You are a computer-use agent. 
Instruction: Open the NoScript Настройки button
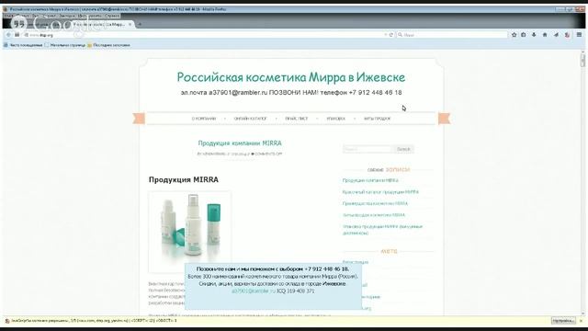(x=563, y=321)
